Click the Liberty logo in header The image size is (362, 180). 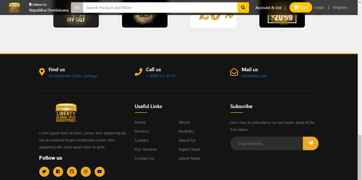(x=14, y=8)
